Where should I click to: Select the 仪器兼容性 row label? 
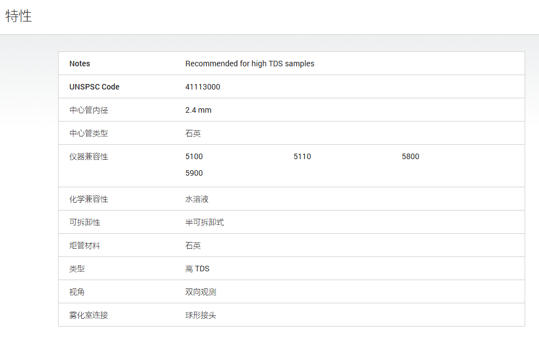89,156
